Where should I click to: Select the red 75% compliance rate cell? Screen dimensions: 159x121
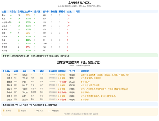click(x=28, y=47)
